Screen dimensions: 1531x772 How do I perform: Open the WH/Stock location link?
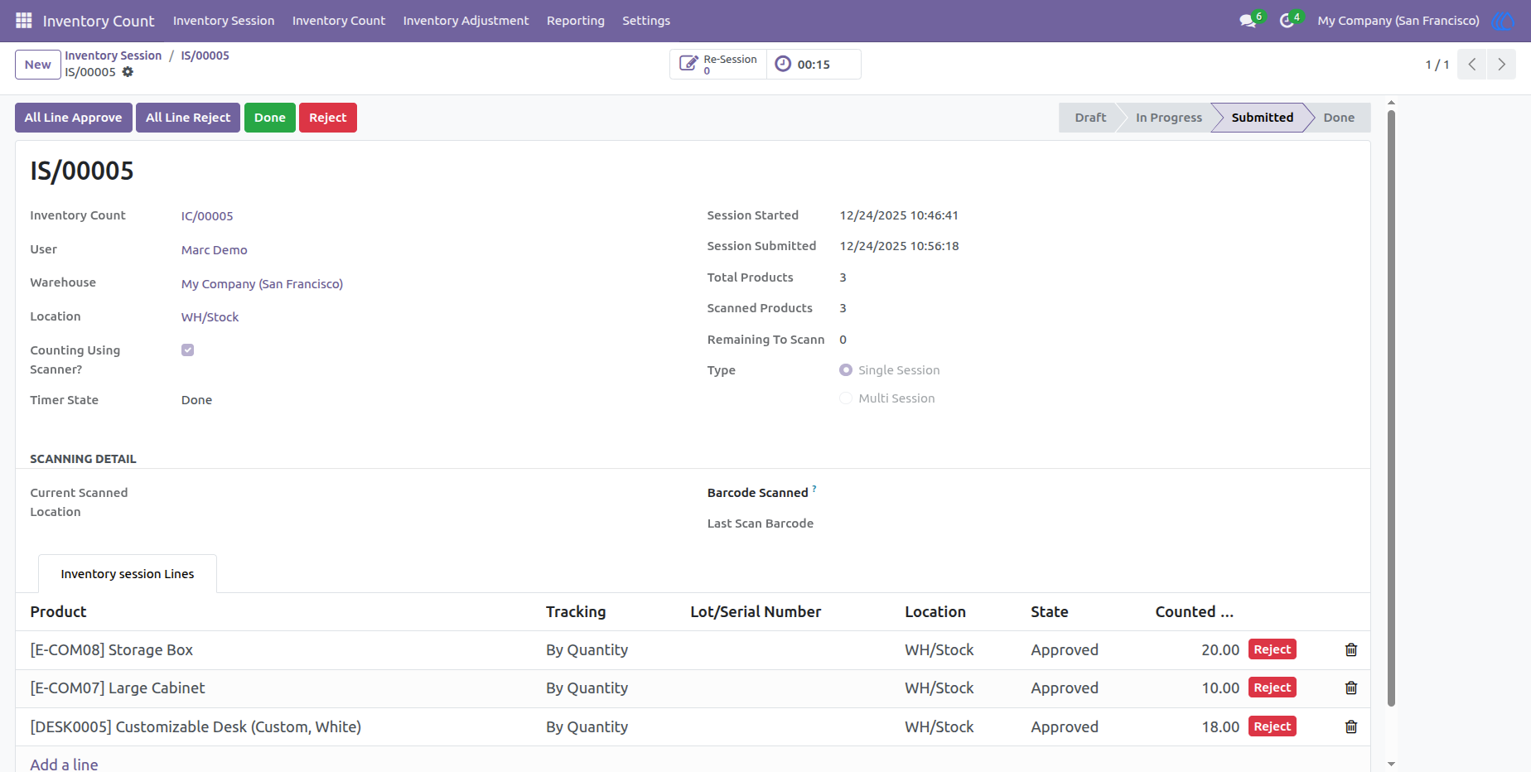210,317
